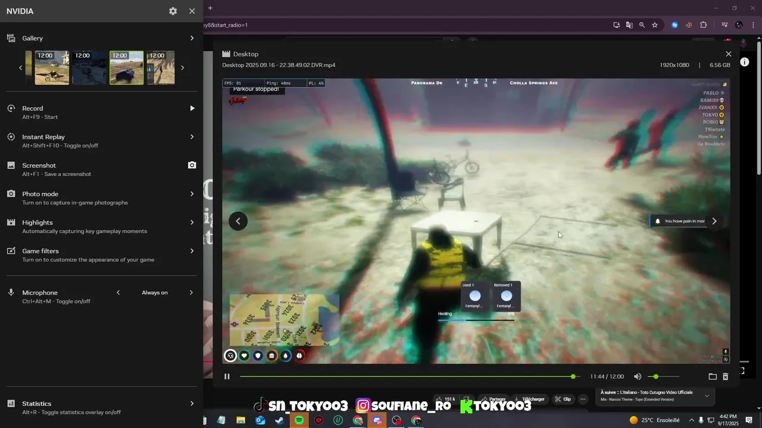
Task: Switch Microphone mode with right arrow
Action: point(191,292)
